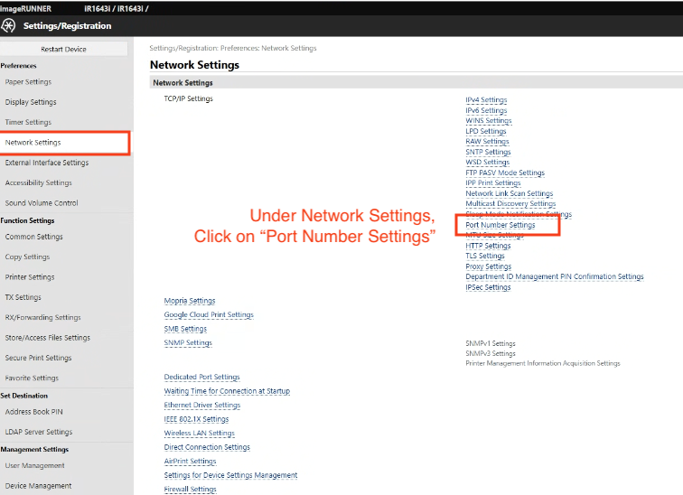The width and height of the screenshot is (683, 495).
Task: Select Network Settings in sidebar
Action: click(x=33, y=143)
